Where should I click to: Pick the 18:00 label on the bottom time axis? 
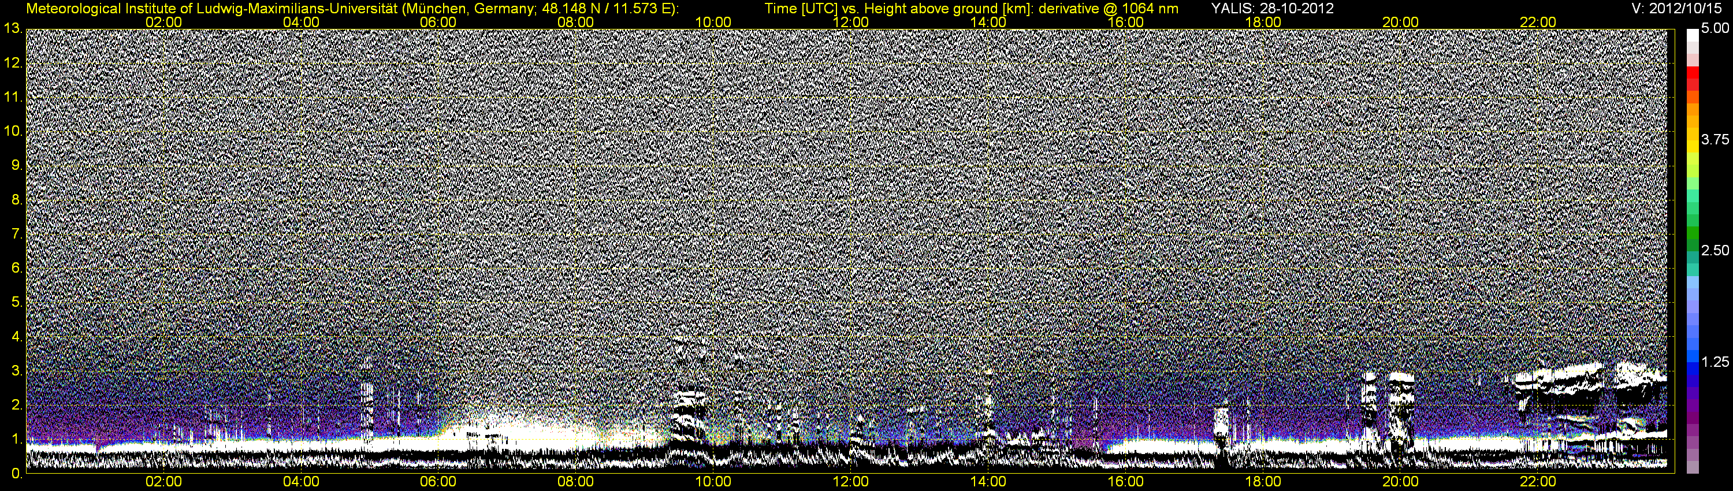coord(1263,482)
